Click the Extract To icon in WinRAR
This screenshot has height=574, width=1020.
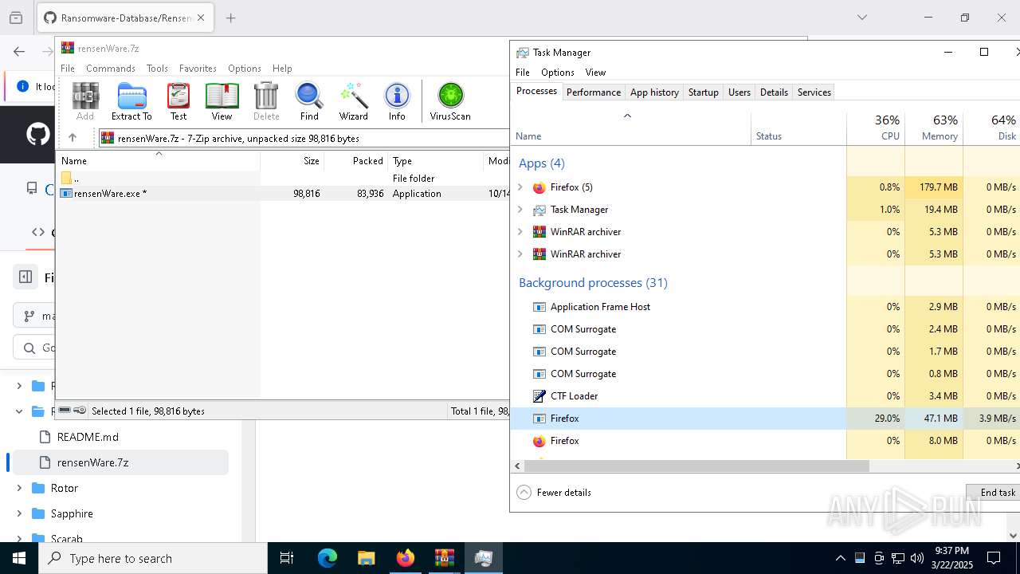click(131, 101)
